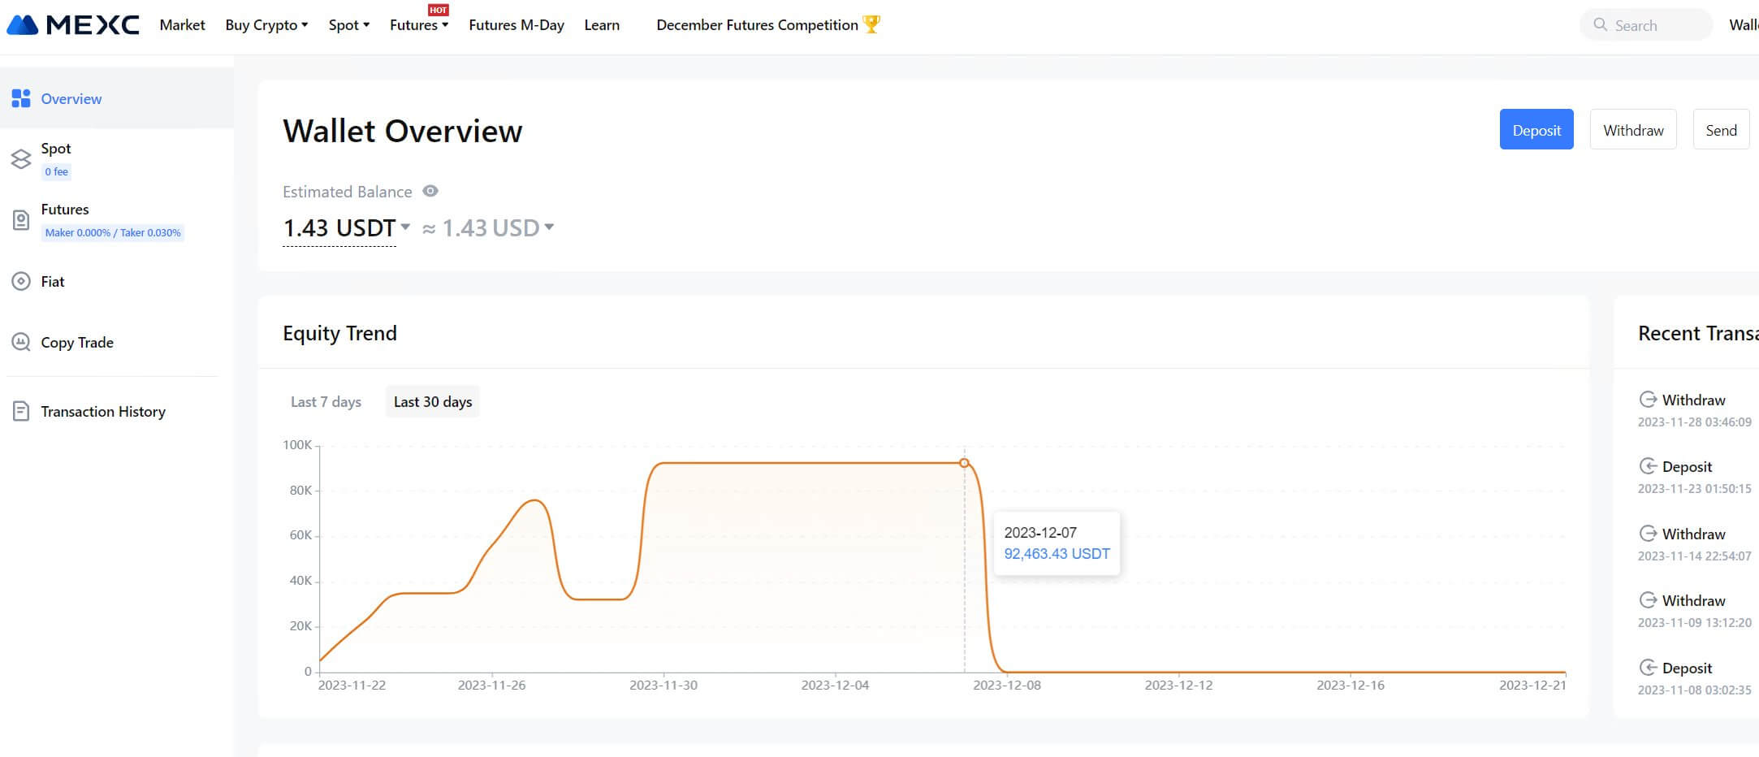Click the 2023-12-07 data point marker

[964, 463]
